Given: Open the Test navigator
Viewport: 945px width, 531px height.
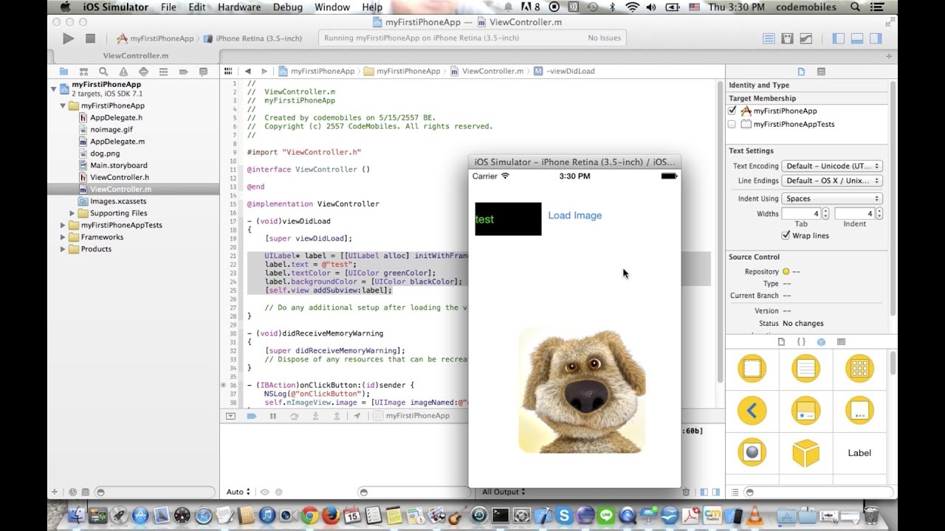Looking at the screenshot, I should [143, 72].
